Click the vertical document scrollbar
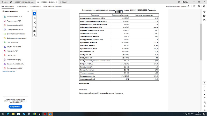The image size is (207, 116). coord(201,42)
